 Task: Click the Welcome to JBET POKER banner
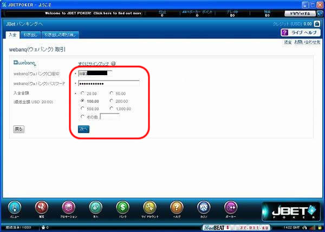[93, 13]
